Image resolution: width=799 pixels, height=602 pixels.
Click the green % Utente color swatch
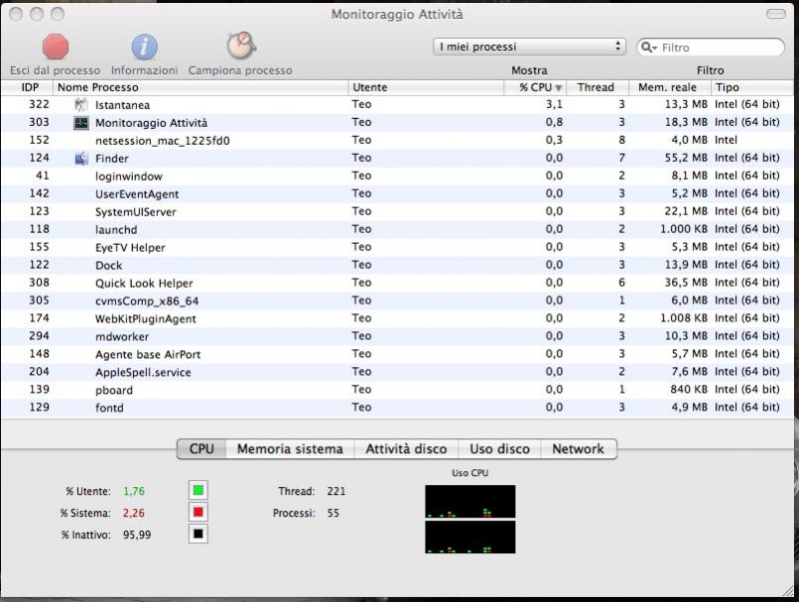[x=199, y=491]
